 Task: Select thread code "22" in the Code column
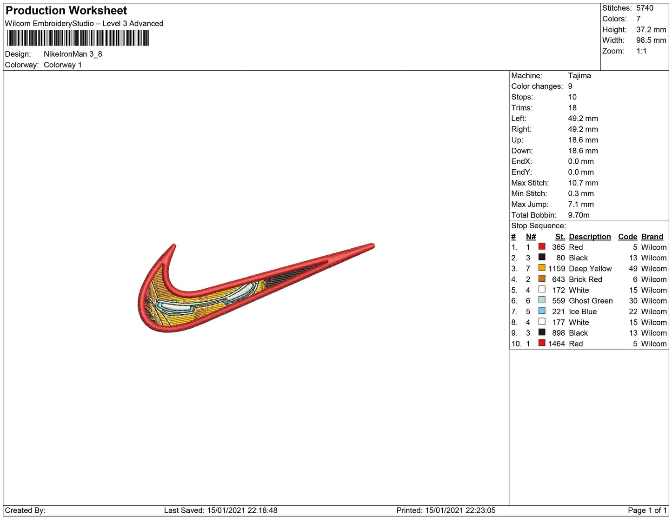point(633,312)
